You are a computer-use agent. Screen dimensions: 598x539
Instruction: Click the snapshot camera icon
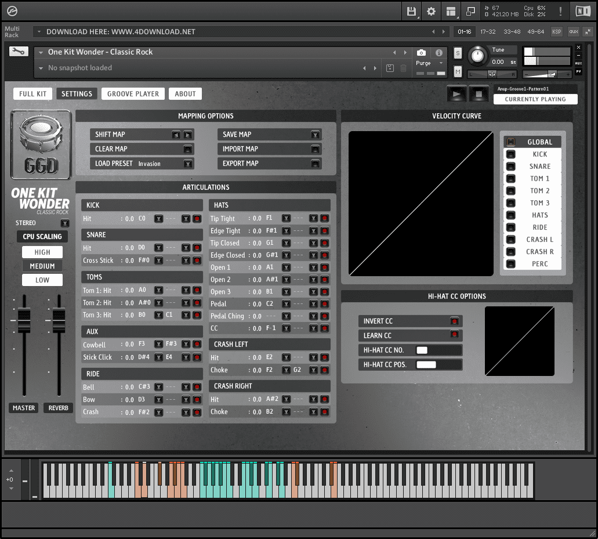tap(422, 53)
